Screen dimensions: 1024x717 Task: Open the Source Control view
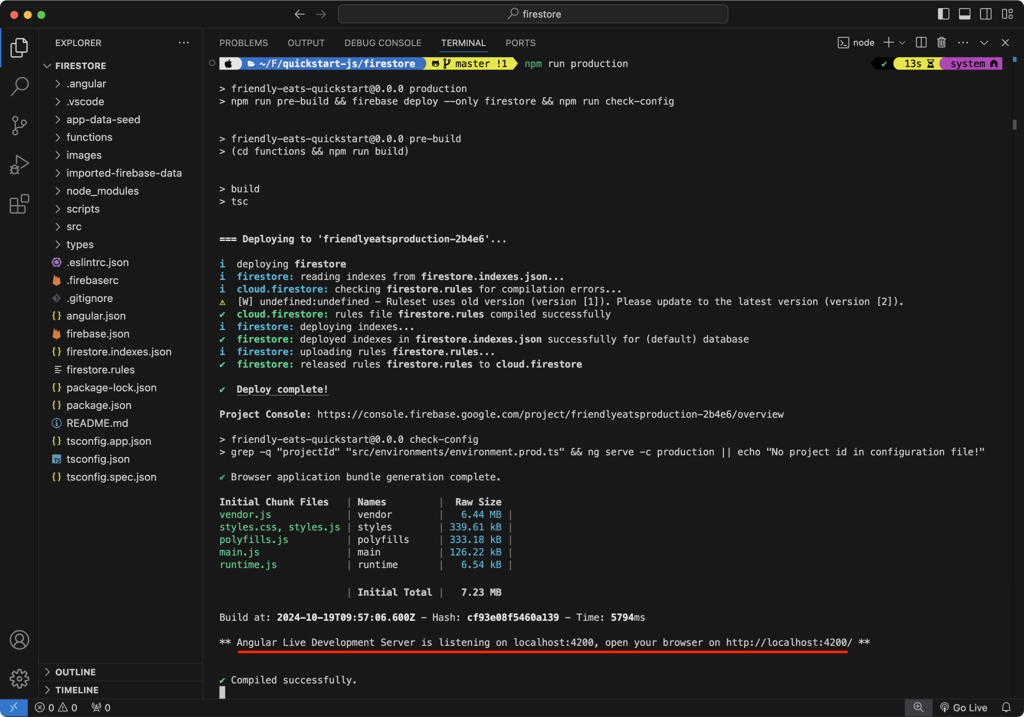[19, 125]
